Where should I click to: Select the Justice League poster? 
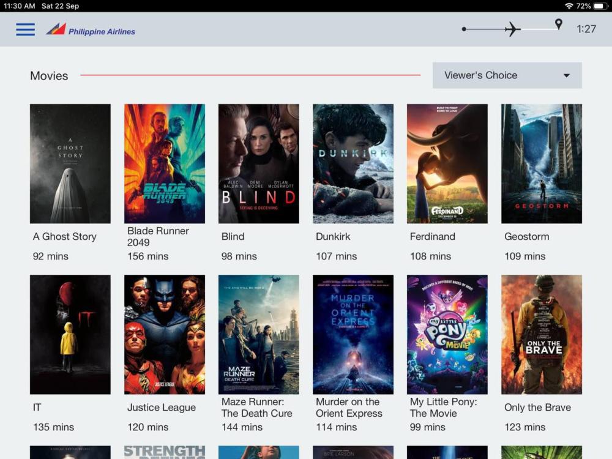165,334
